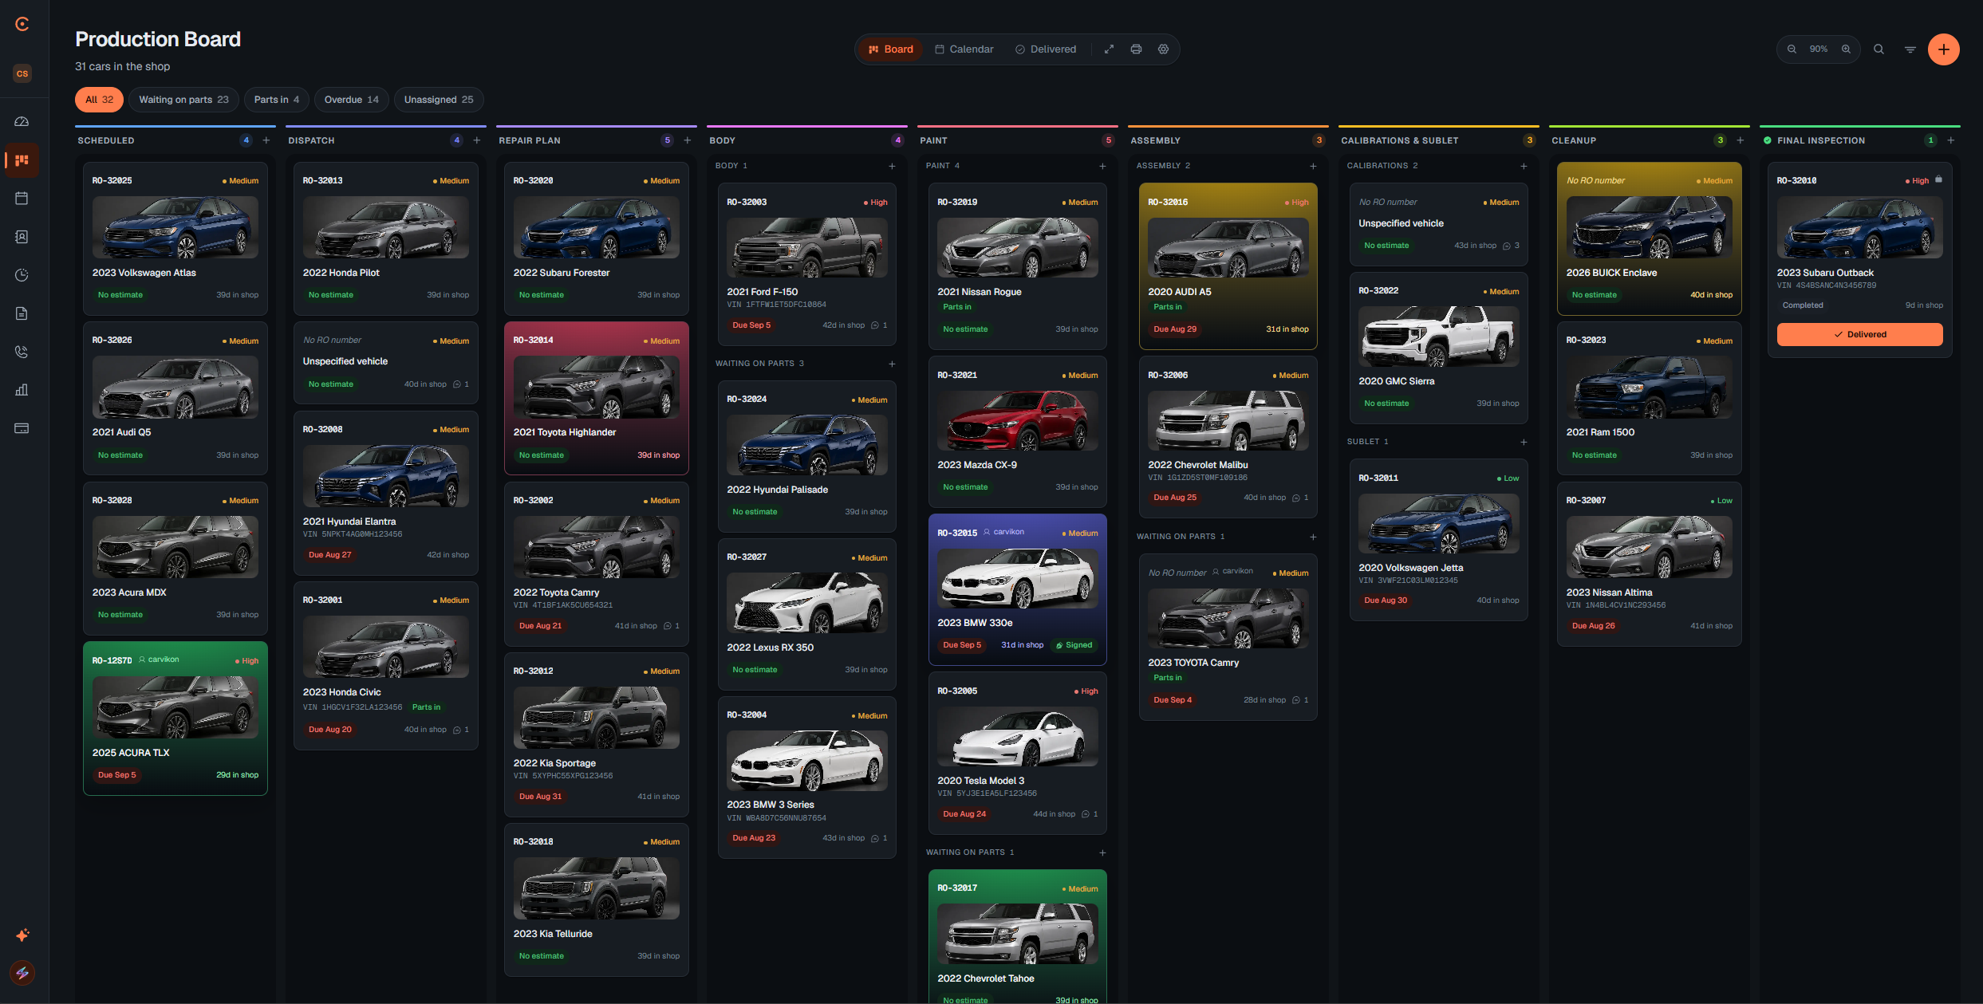Switch to the Delivered view tab
Viewport: 1983px width, 1004px height.
click(x=1046, y=49)
